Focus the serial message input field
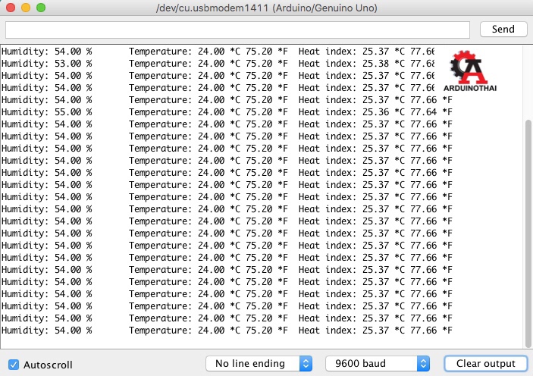 coord(238,30)
